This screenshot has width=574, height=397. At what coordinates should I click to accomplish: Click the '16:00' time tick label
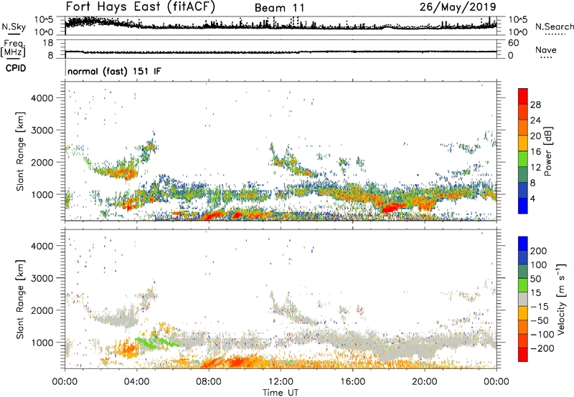pos(352,382)
